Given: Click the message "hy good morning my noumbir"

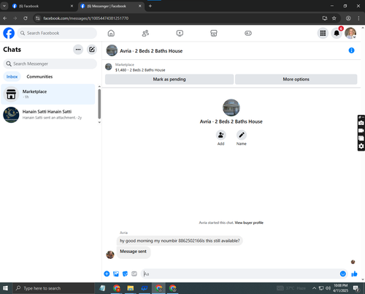Looking at the screenshot, I should (x=180, y=241).
